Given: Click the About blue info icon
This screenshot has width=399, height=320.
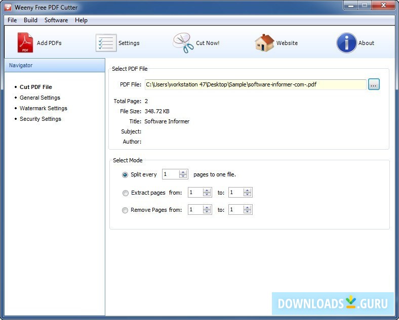Looking at the screenshot, I should click(x=346, y=42).
